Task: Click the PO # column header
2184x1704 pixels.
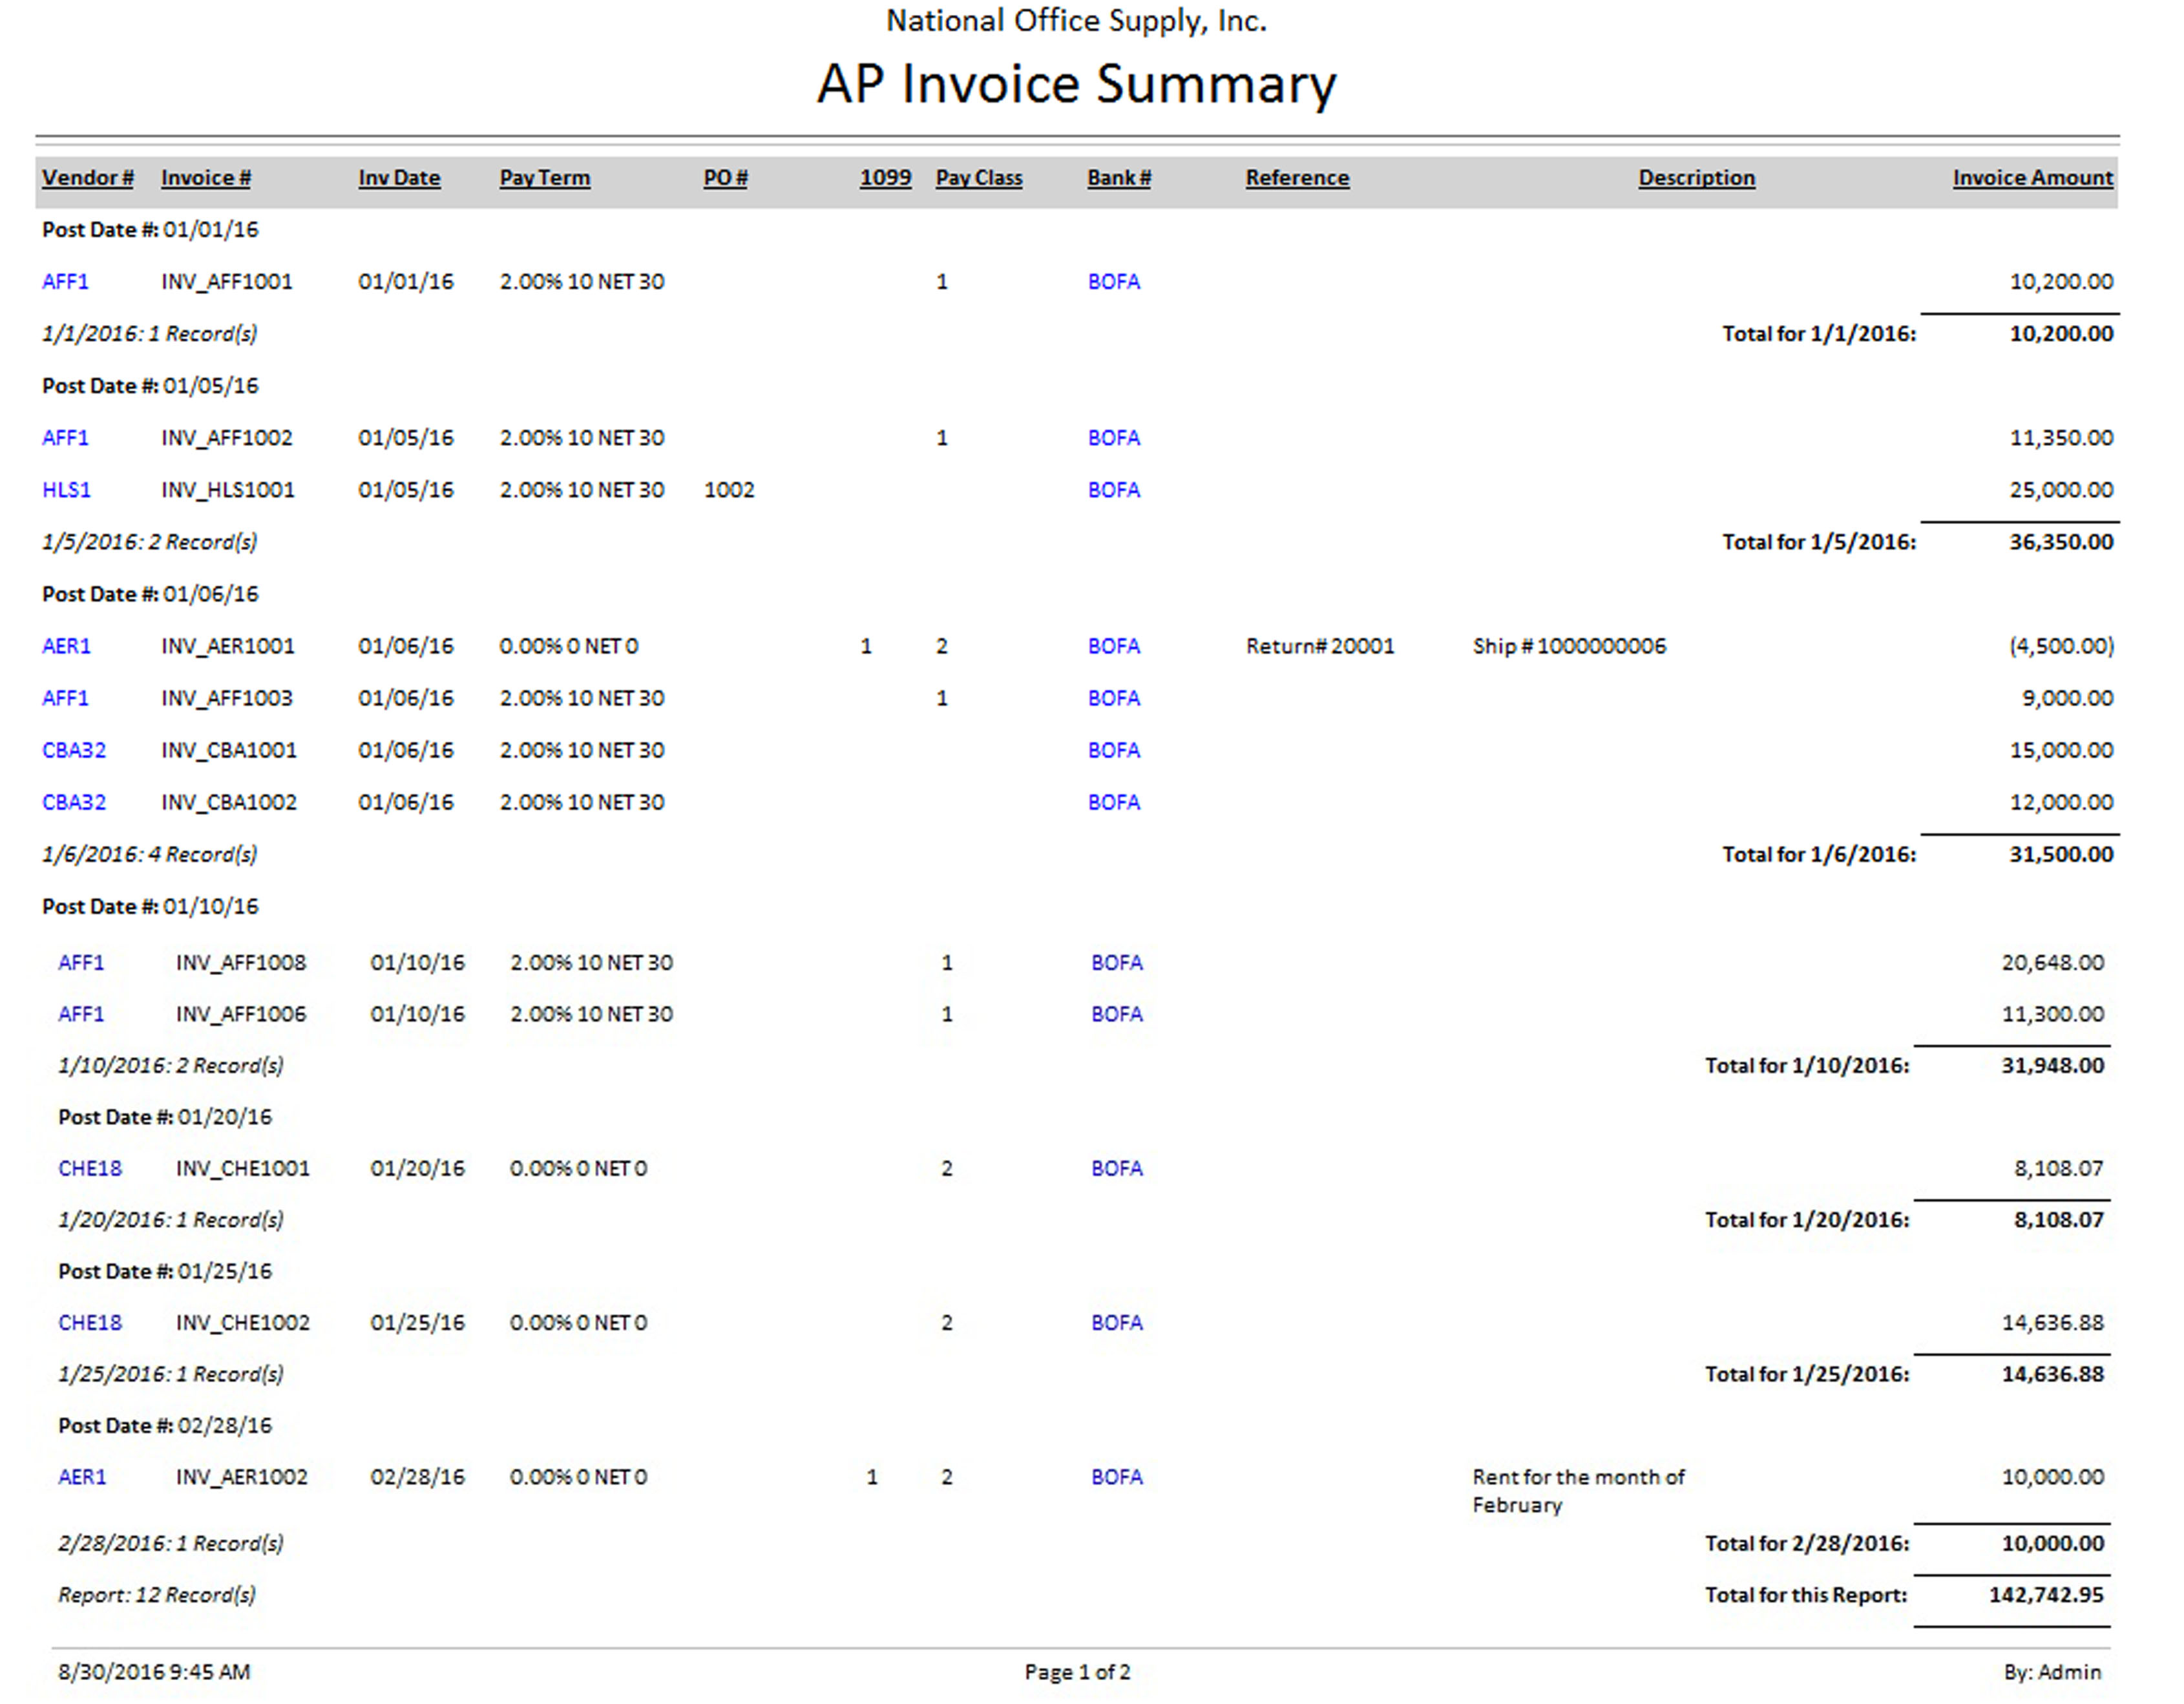Action: click(x=725, y=178)
